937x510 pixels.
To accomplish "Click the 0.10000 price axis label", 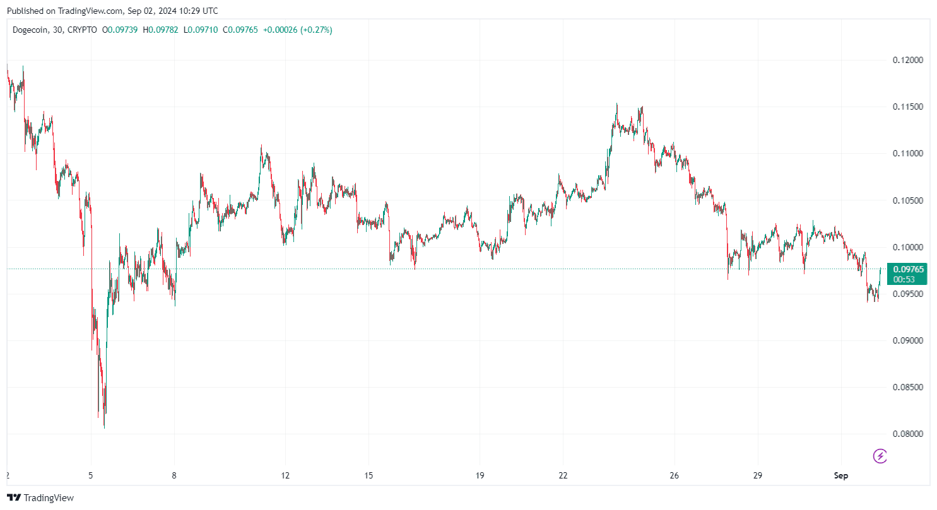I will [908, 247].
